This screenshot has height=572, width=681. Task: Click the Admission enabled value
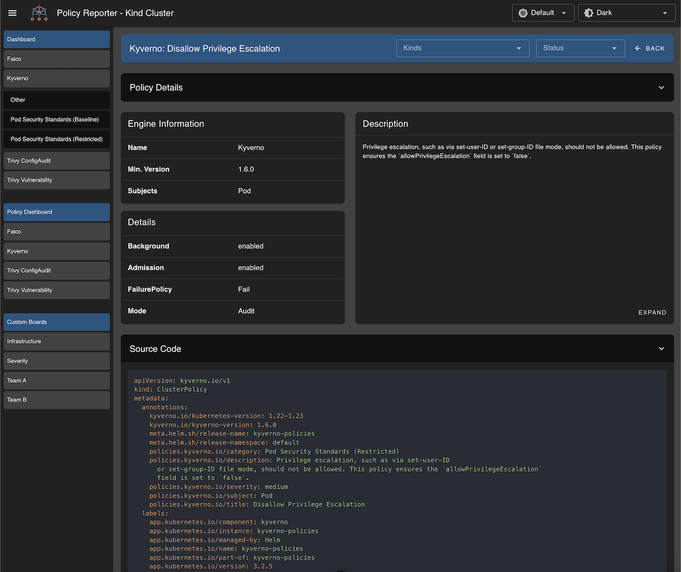coord(251,268)
